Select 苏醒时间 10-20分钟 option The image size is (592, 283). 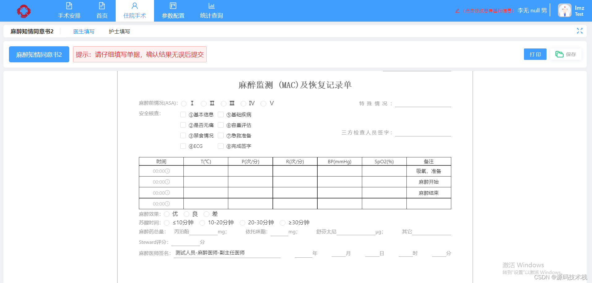point(202,223)
